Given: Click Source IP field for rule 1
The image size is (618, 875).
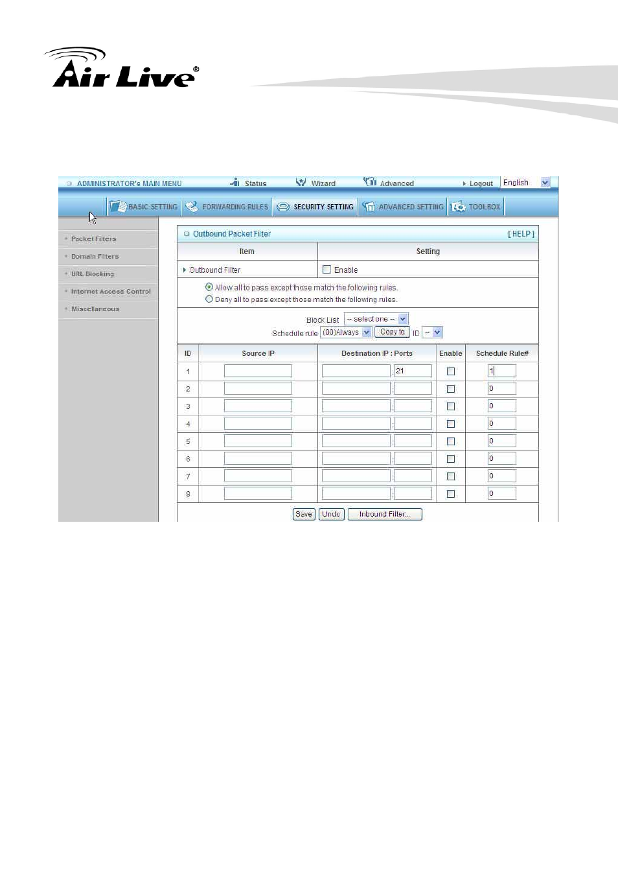Looking at the screenshot, I should [x=258, y=371].
